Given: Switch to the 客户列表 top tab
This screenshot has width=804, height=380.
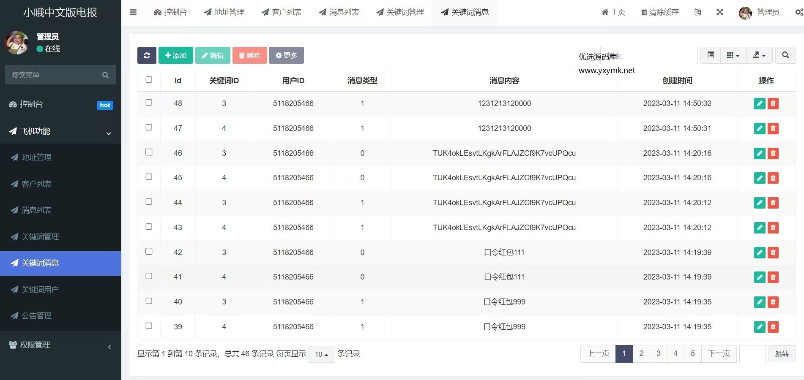Looking at the screenshot, I should point(282,12).
